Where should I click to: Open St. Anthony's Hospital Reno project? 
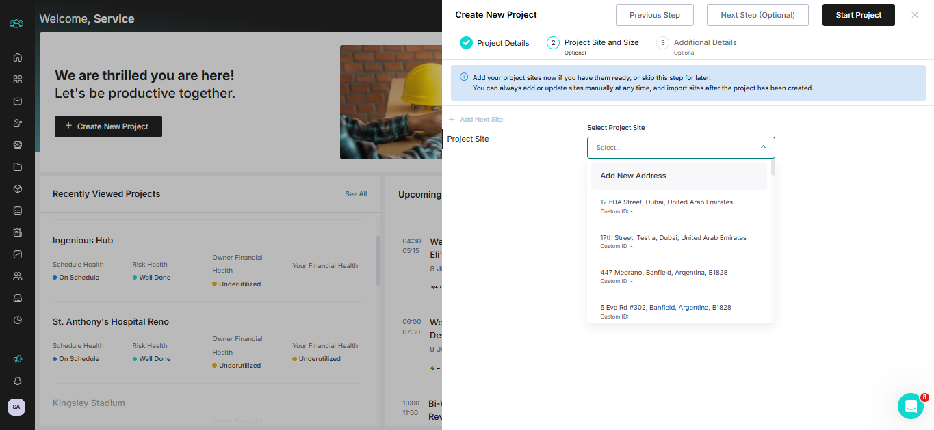pyautogui.click(x=111, y=322)
